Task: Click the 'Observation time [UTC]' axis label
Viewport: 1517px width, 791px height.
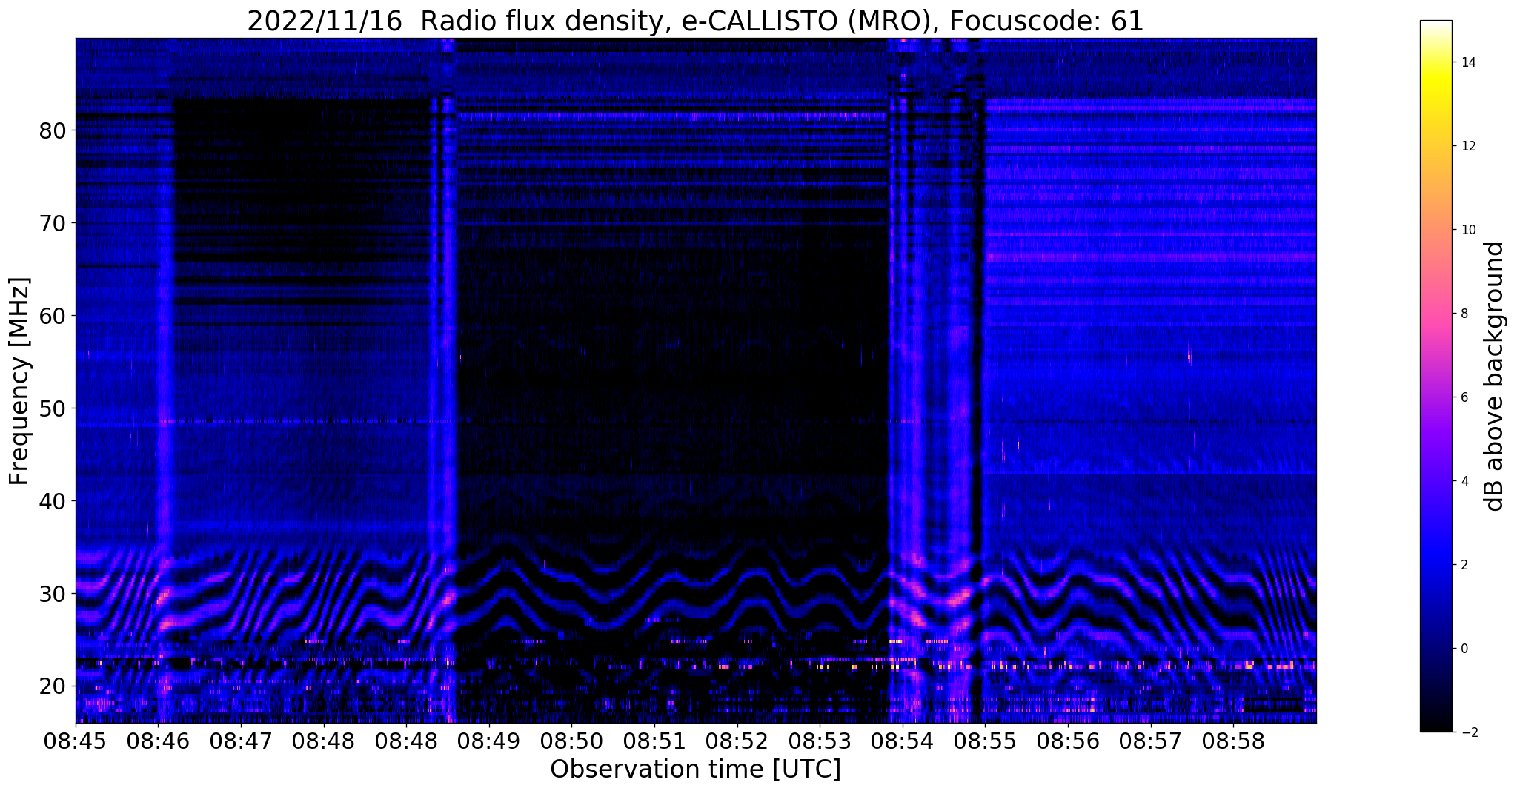Action: (695, 770)
